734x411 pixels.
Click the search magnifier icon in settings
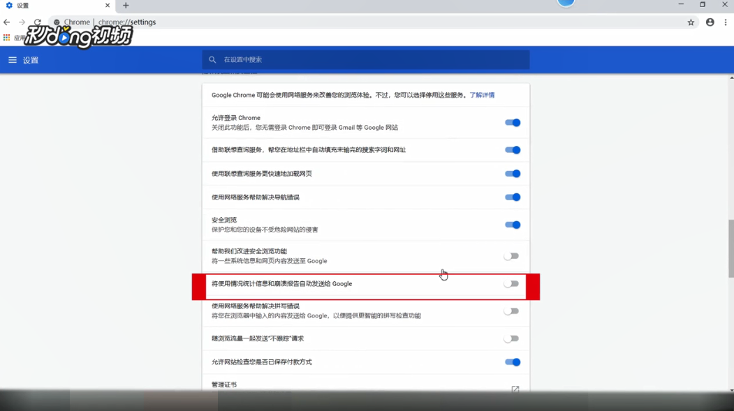click(x=212, y=60)
